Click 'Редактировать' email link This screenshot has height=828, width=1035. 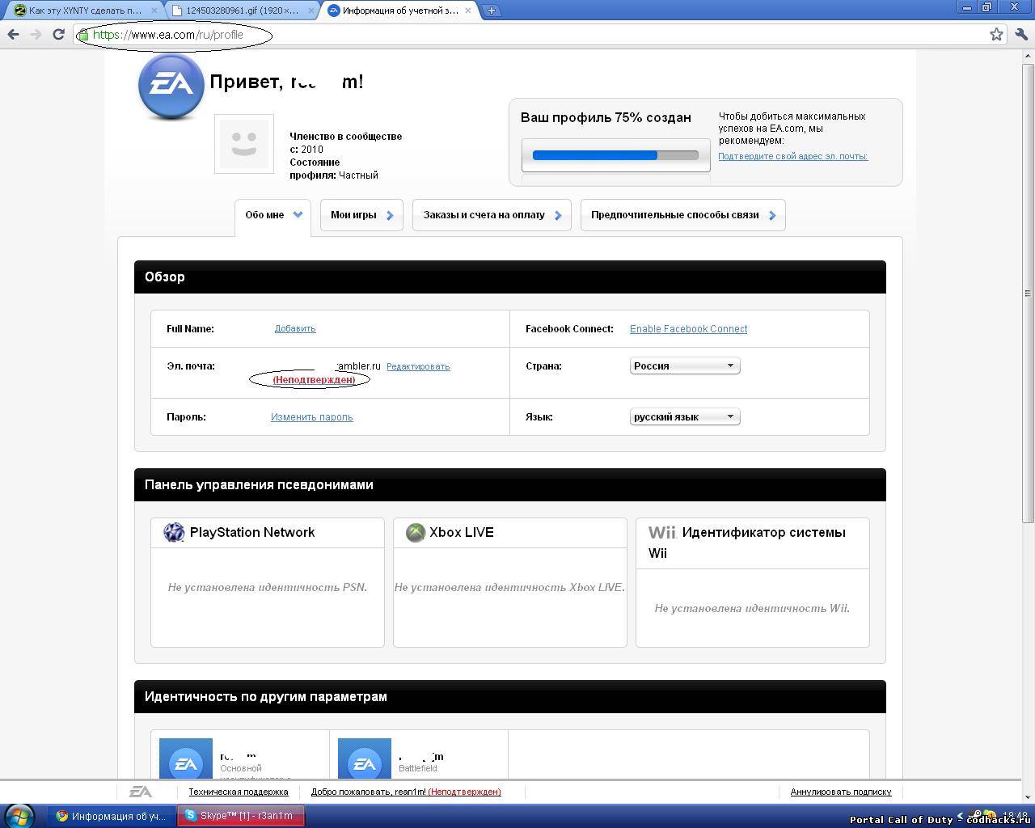coord(418,366)
